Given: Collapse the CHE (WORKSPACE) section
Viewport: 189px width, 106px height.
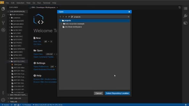Looking at the screenshot, I should [x=18, y=11].
